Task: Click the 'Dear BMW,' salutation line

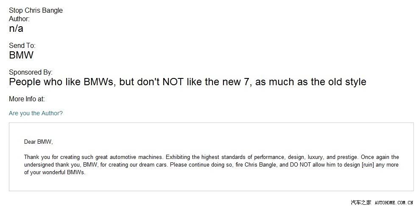Action: coord(39,142)
